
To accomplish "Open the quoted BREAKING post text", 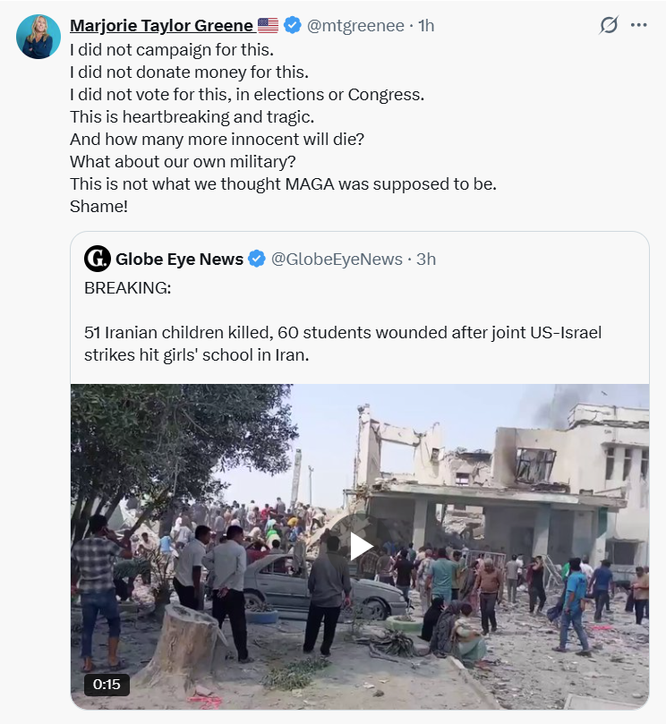I will (x=343, y=321).
